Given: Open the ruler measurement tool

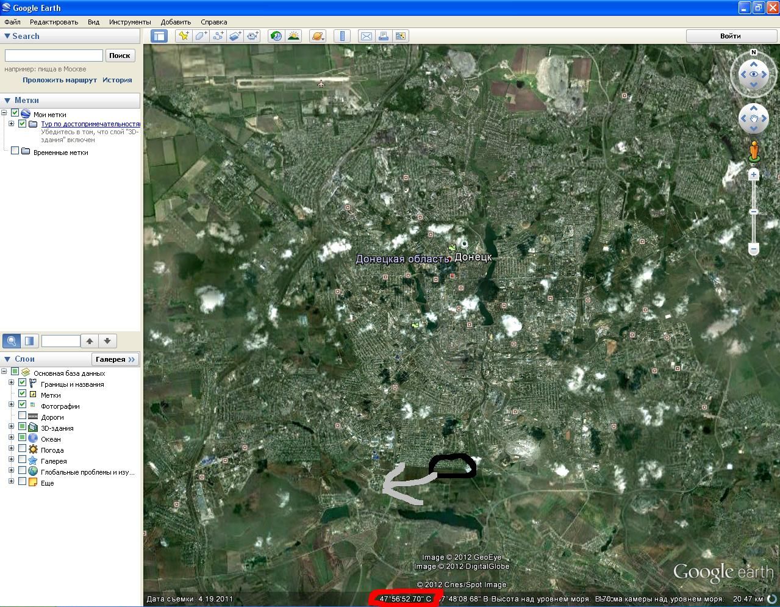Looking at the screenshot, I should coord(342,36).
